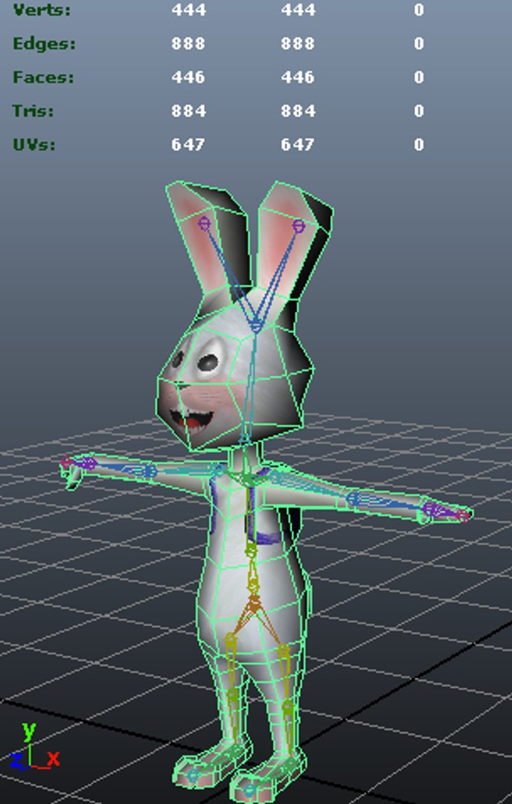This screenshot has width=512, height=804.
Task: Click the Faces label in the poly count
Action: [43, 77]
